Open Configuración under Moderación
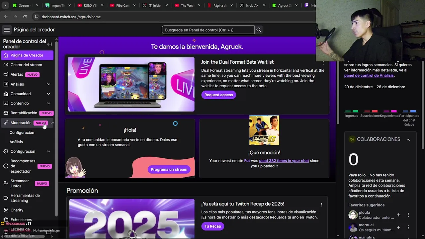Viewport: 425px width, 239px height. pyautogui.click(x=22, y=132)
